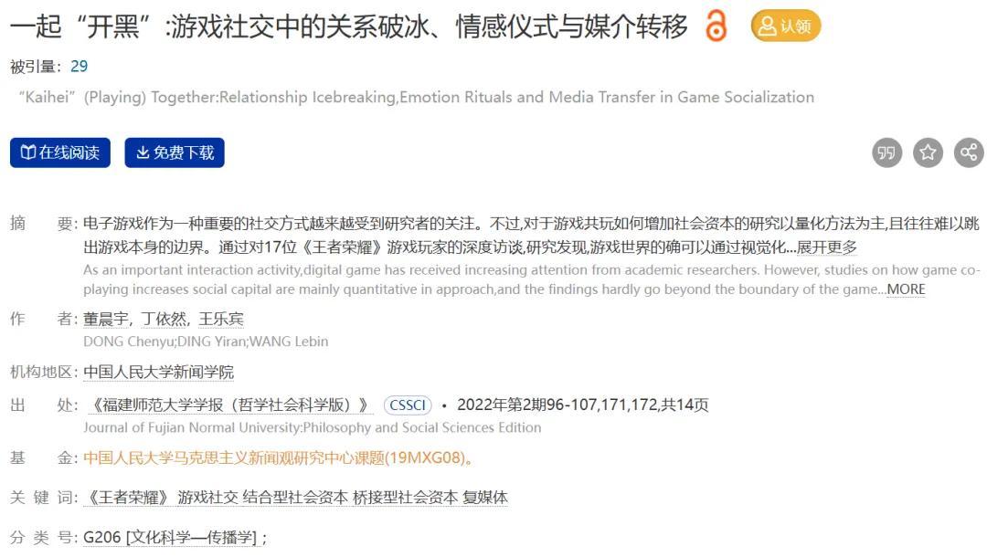Open author 董晨宇 profile link
The height and width of the screenshot is (557, 987).
click(x=106, y=320)
